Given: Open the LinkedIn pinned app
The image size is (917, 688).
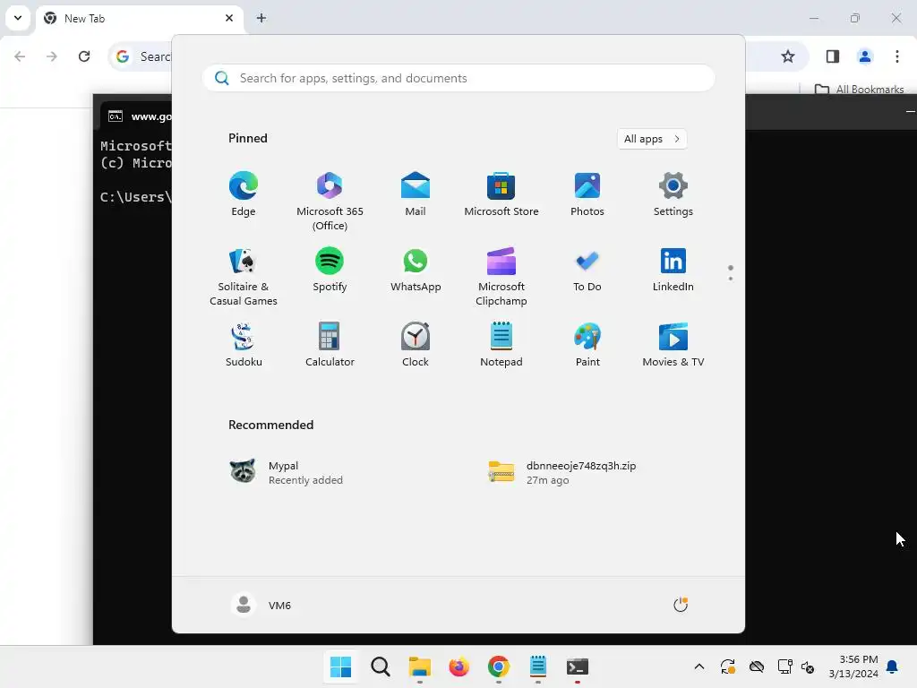Looking at the screenshot, I should [x=673, y=270].
